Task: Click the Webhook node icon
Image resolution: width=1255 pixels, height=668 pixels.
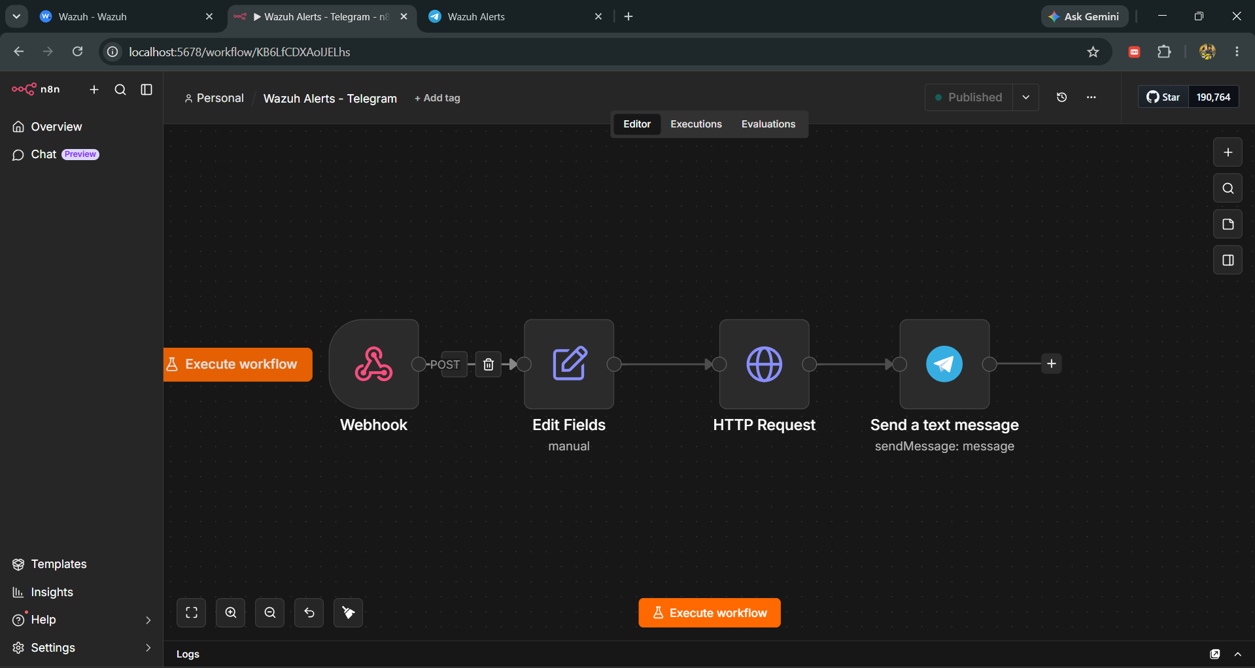Action: click(x=373, y=364)
